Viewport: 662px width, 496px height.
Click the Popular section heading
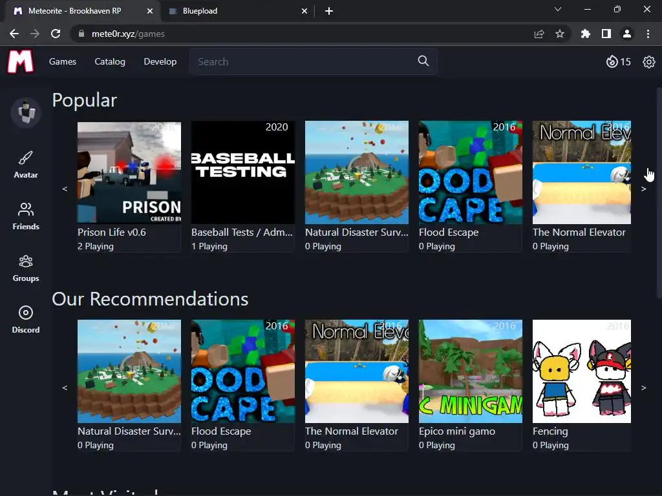[85, 101]
